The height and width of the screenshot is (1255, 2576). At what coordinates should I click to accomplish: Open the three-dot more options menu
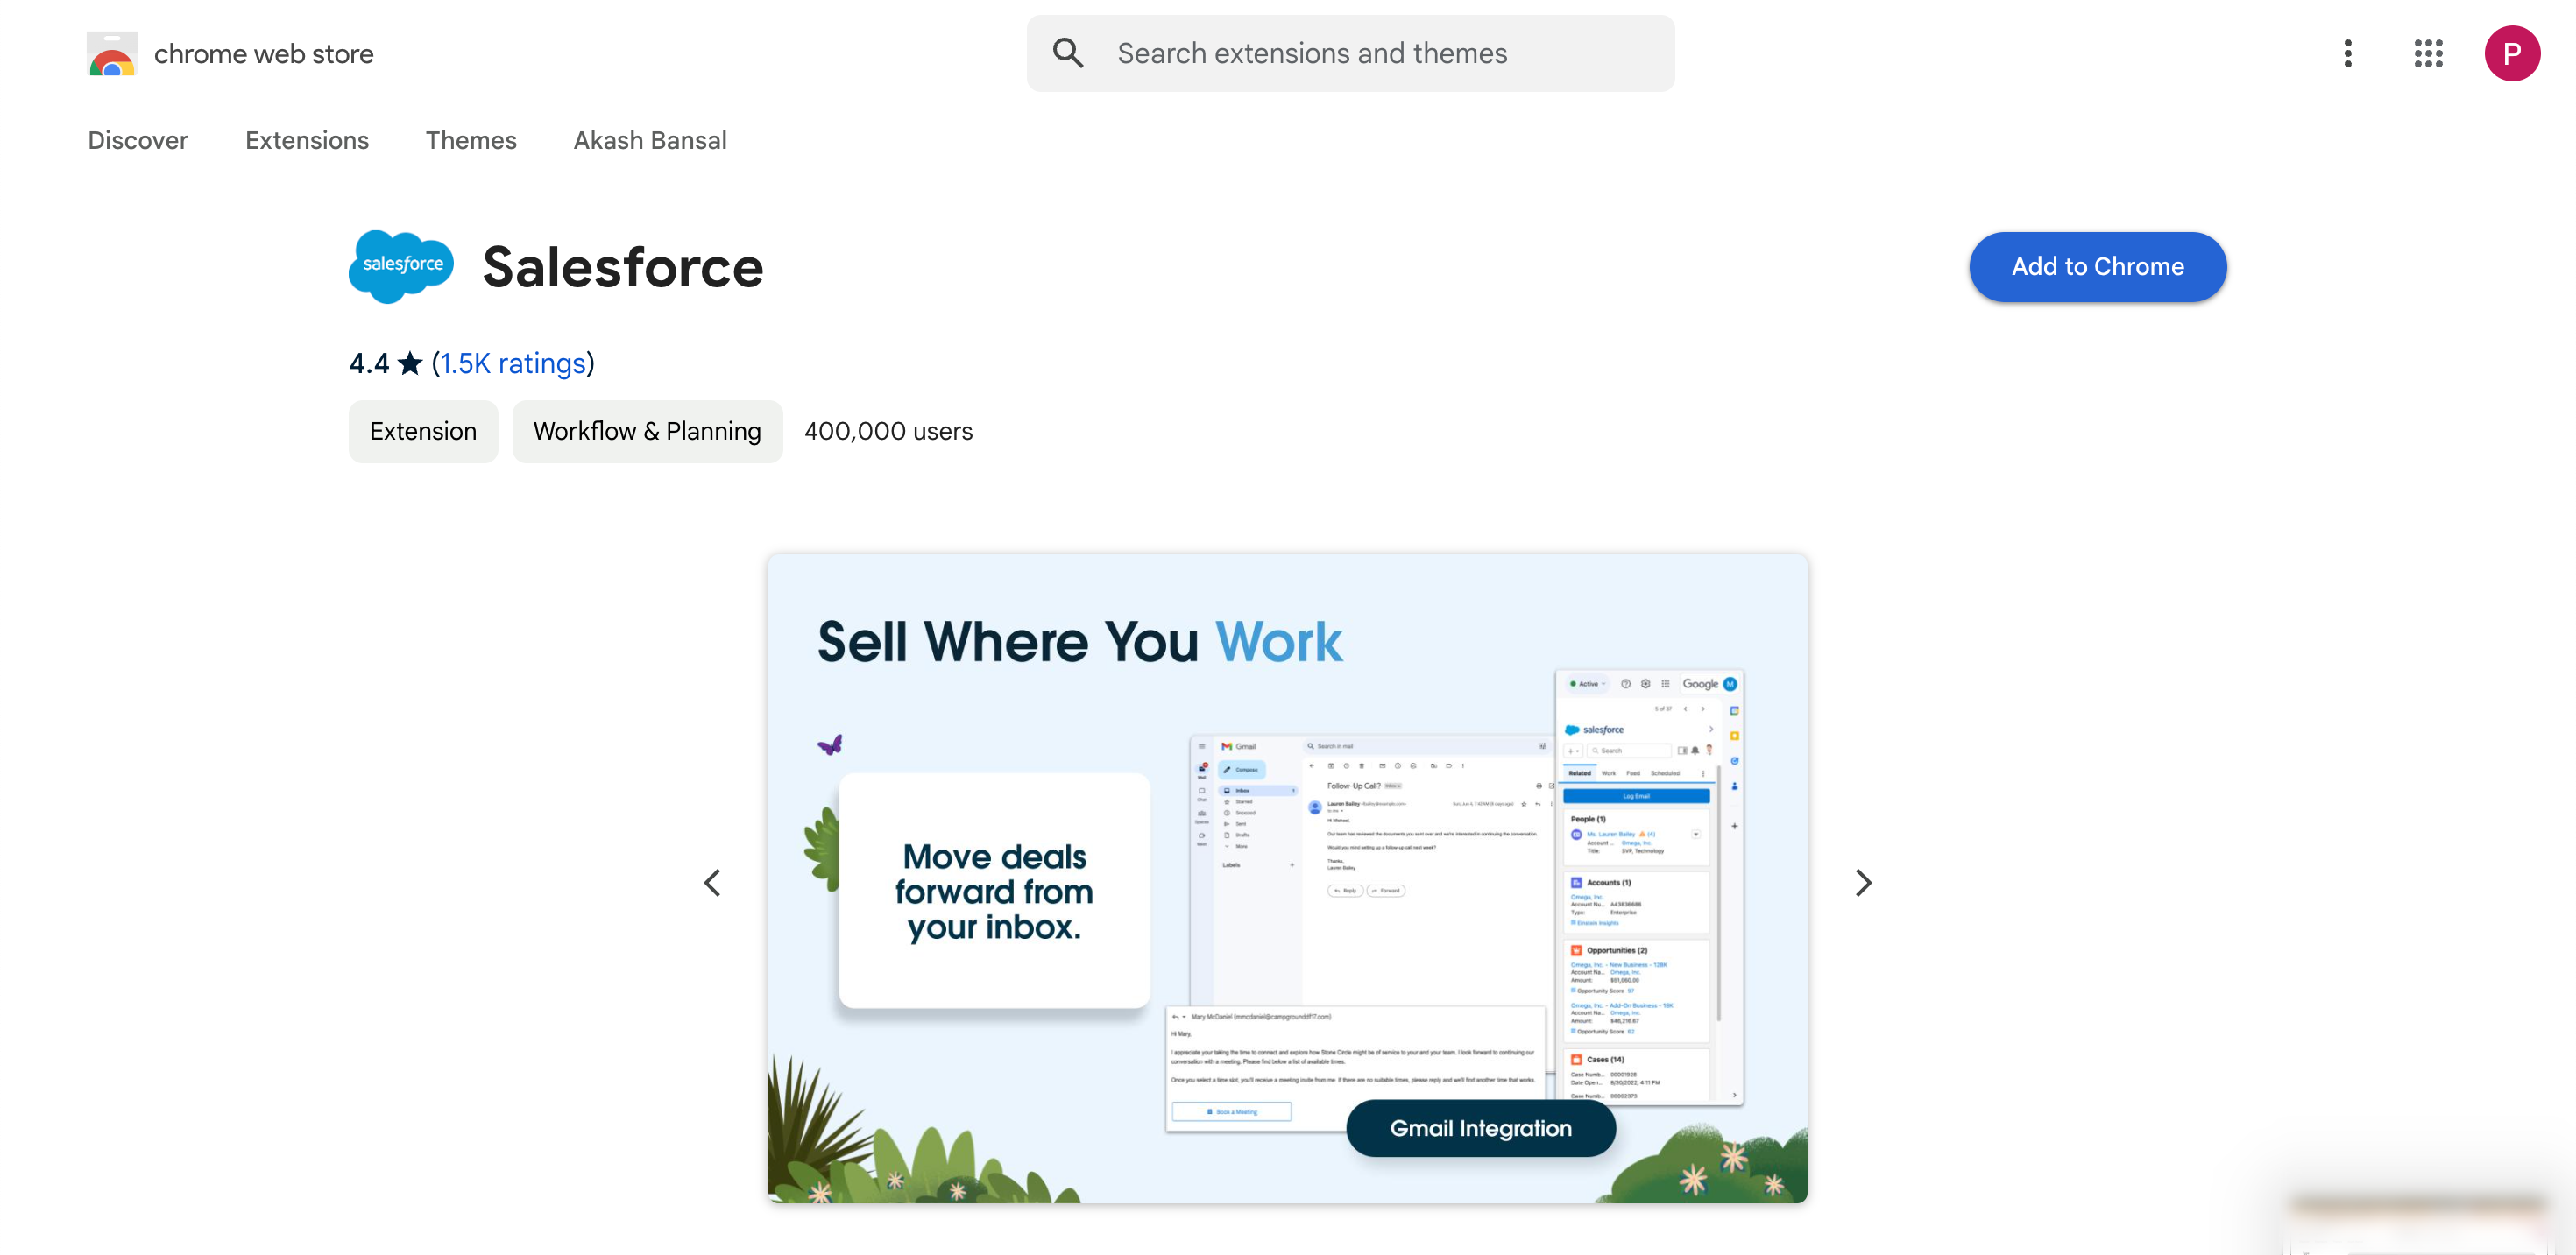(x=2347, y=54)
